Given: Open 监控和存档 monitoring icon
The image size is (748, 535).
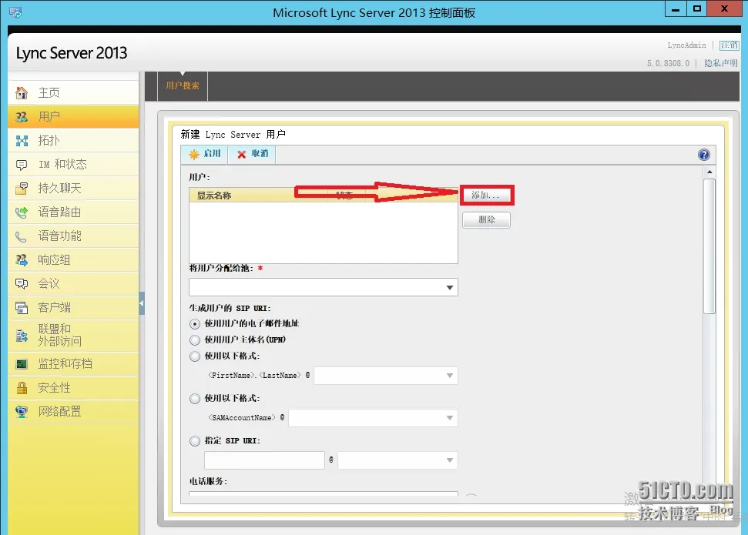Looking at the screenshot, I should click(22, 364).
